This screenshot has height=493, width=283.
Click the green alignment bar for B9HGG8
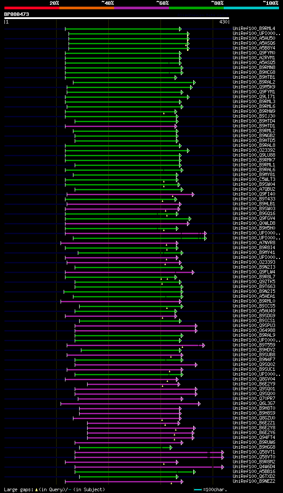pos(126,448)
